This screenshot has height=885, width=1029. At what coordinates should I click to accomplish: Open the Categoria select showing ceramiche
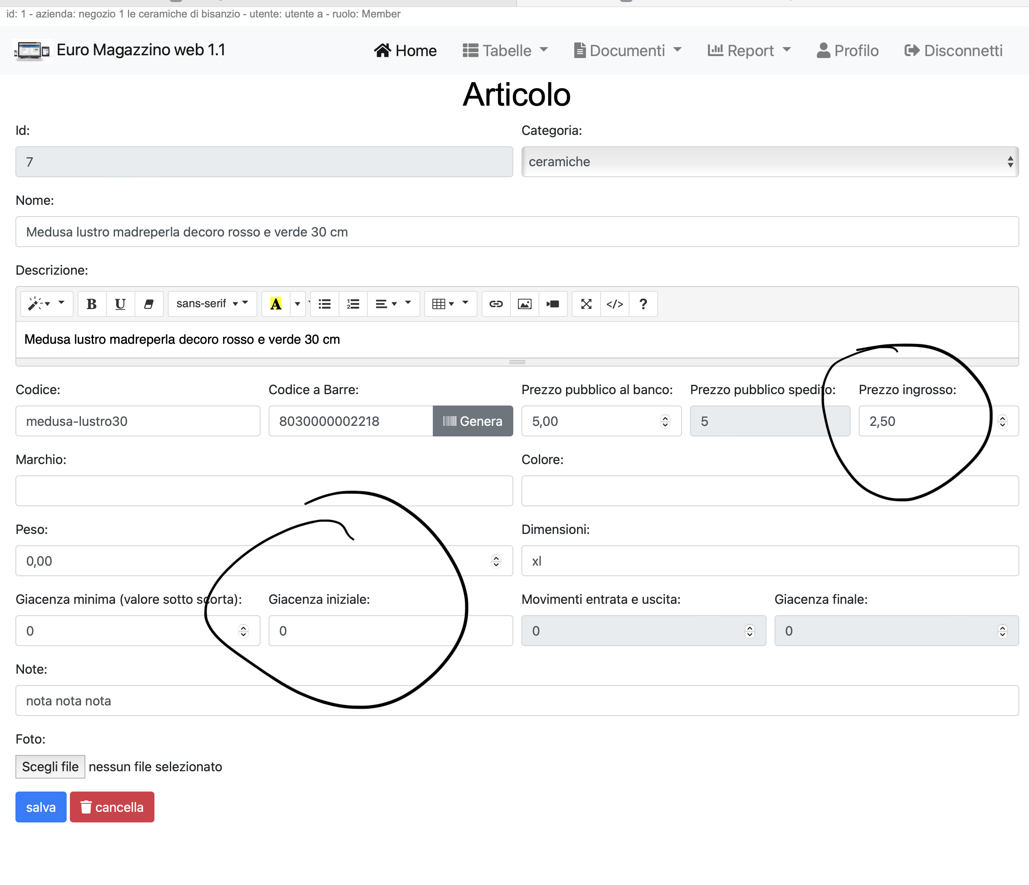tap(769, 162)
